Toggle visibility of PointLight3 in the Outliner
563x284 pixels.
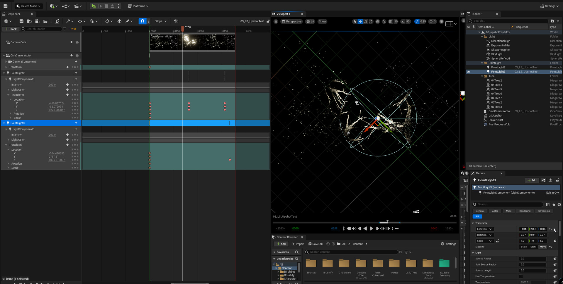pos(468,72)
